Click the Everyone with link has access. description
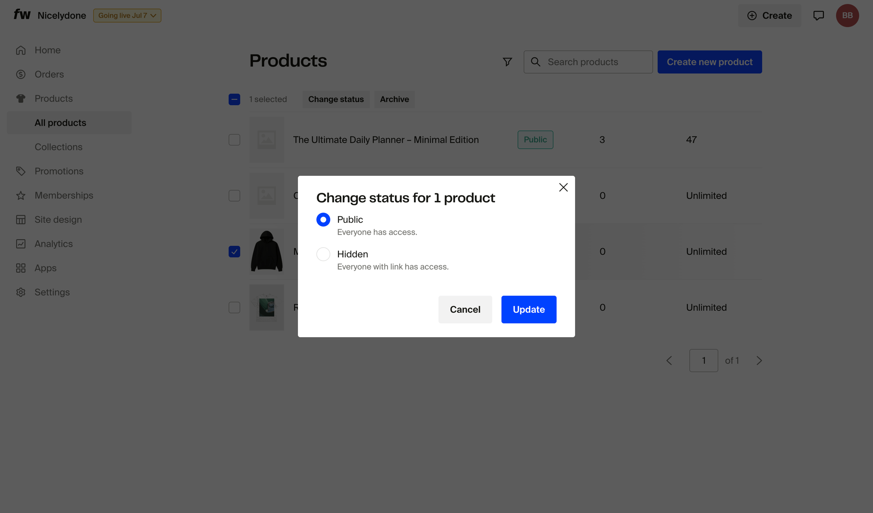 (393, 267)
